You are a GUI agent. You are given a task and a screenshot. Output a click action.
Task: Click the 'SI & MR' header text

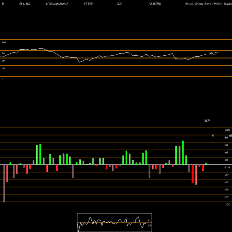click(25, 4)
